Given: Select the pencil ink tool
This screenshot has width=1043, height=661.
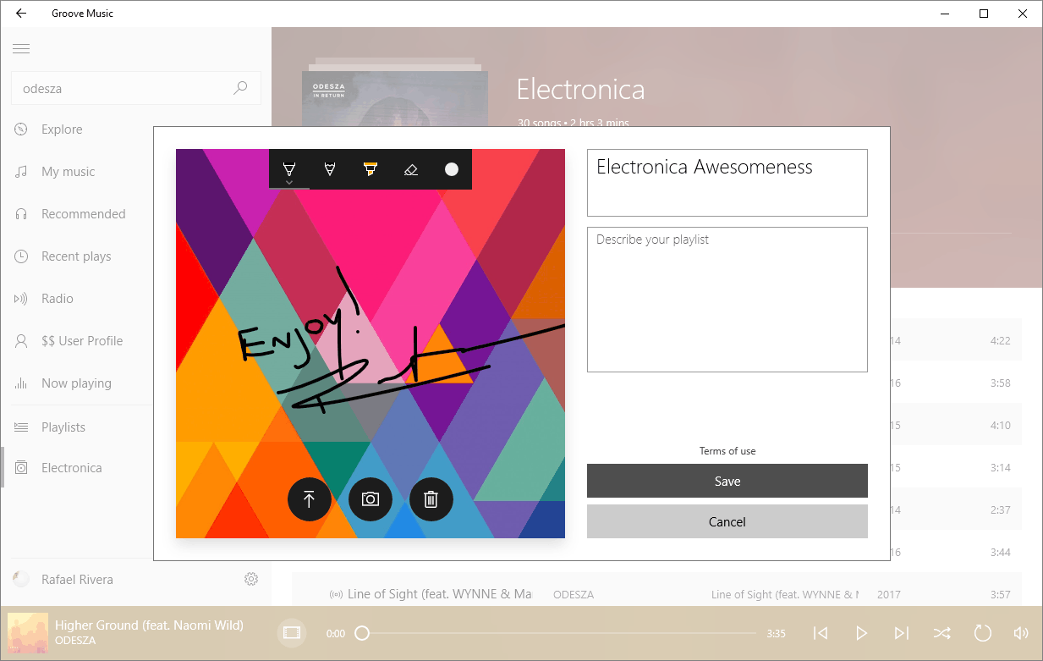Looking at the screenshot, I should click(330, 169).
